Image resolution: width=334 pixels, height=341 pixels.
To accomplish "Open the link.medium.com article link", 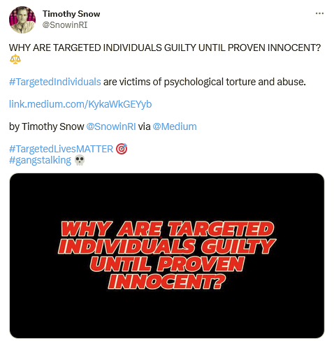I will pyautogui.click(x=80, y=104).
